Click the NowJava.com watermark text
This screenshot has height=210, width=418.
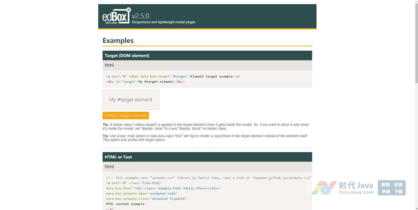click(x=356, y=192)
